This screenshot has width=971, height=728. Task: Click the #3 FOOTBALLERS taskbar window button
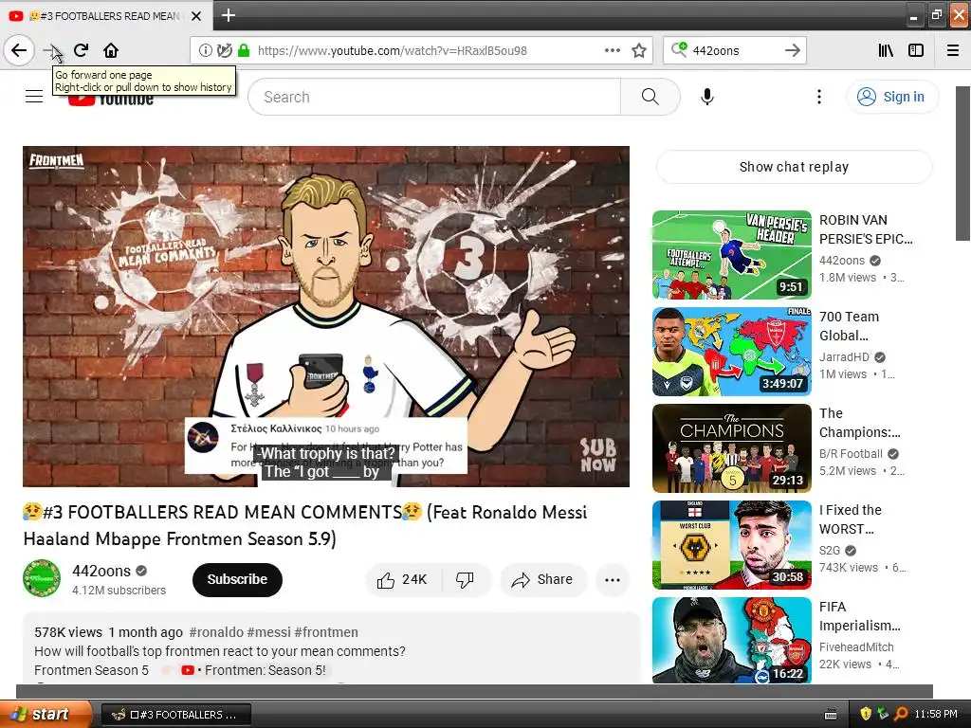pos(175,715)
